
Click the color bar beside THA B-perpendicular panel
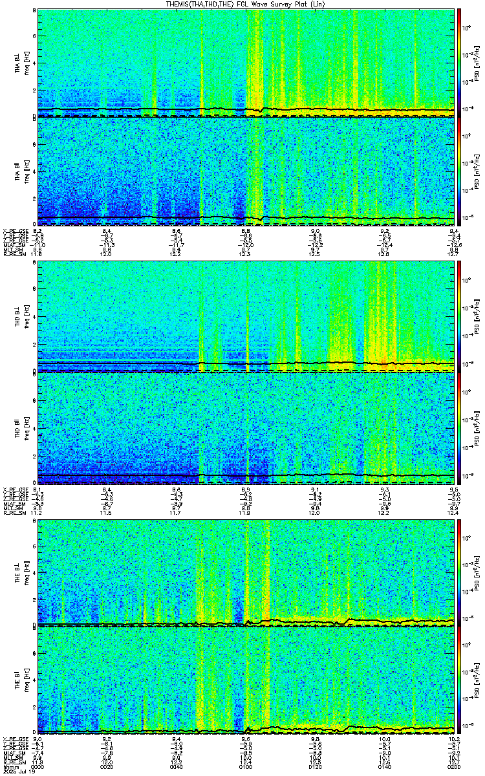click(x=459, y=63)
